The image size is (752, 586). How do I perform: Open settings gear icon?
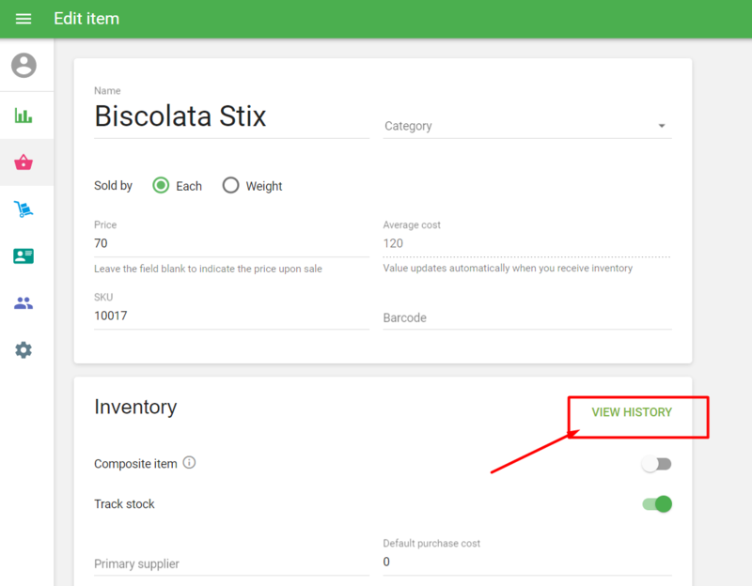pos(23,350)
